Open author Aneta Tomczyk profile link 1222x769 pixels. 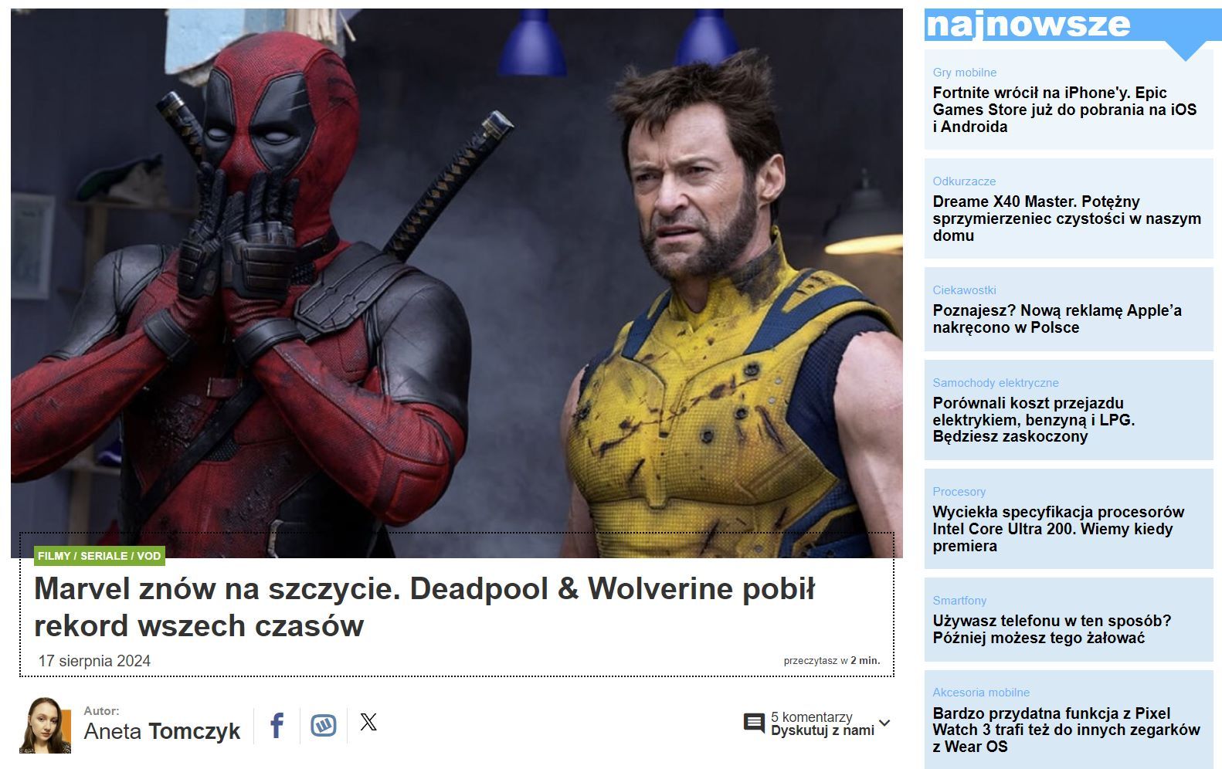162,730
